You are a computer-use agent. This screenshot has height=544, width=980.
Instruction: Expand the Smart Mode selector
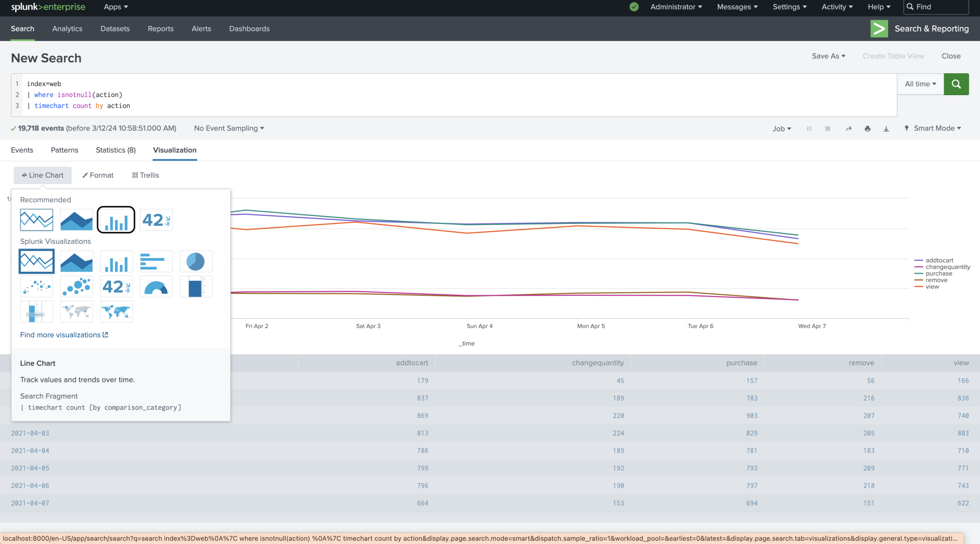pyautogui.click(x=931, y=128)
